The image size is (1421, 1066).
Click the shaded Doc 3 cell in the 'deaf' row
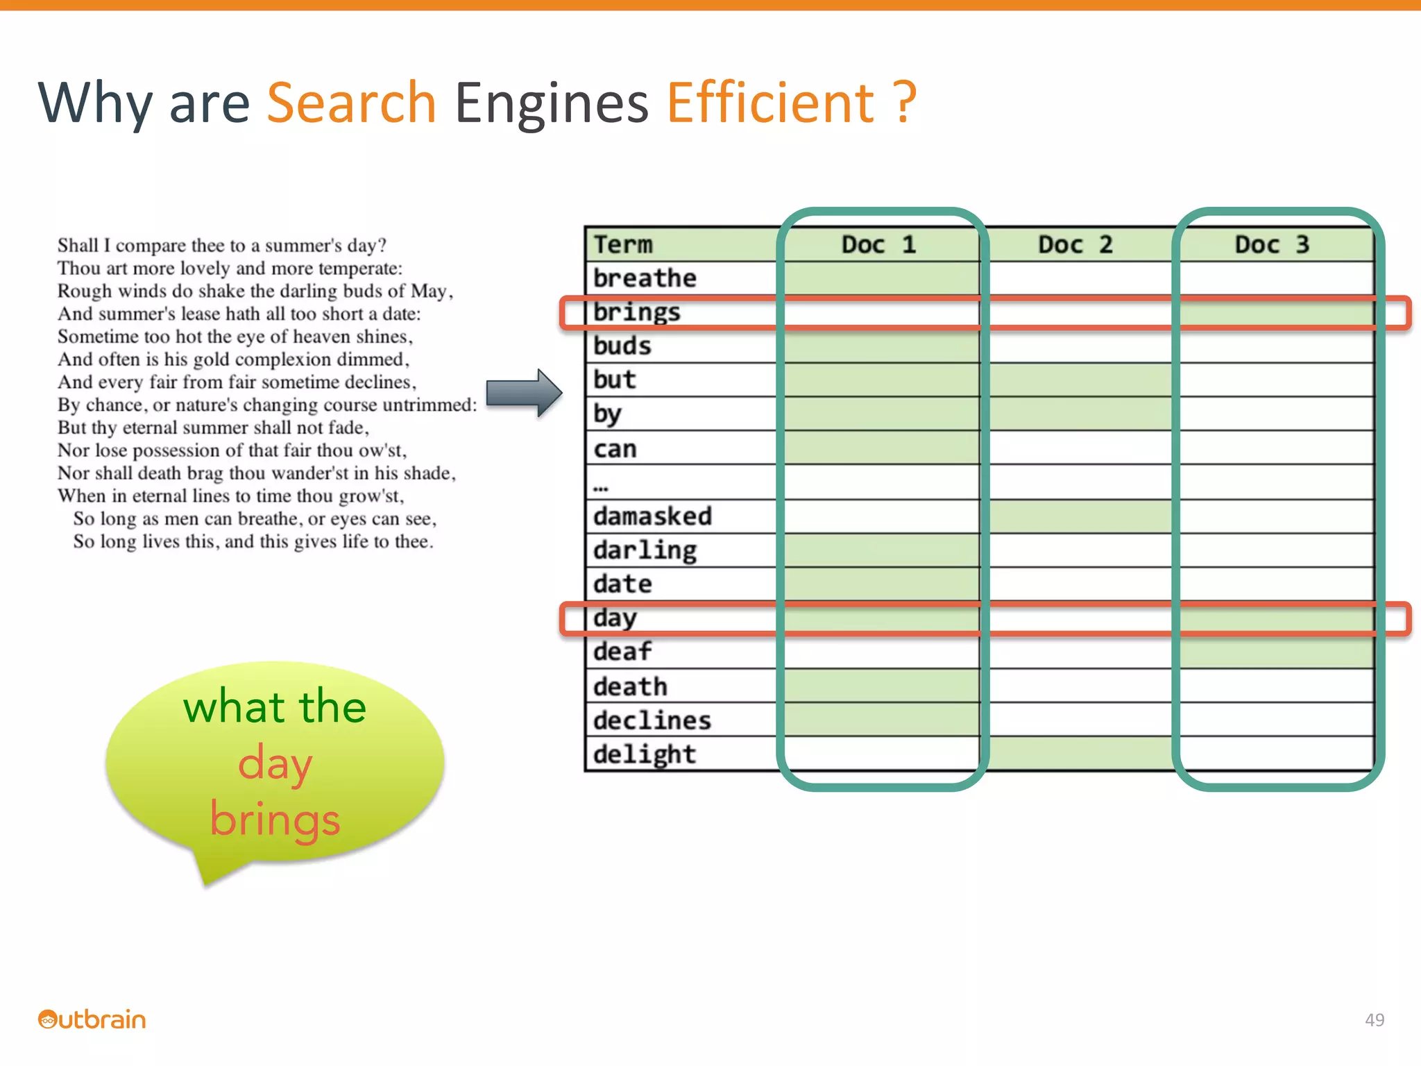tap(1275, 652)
